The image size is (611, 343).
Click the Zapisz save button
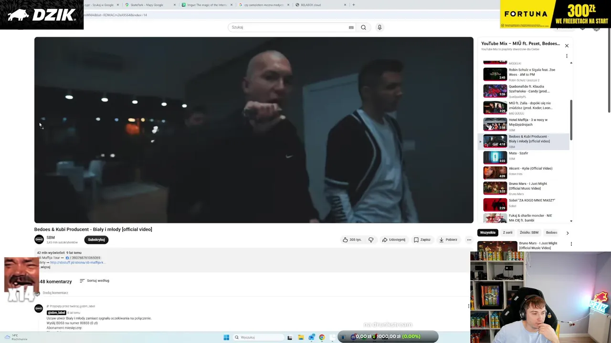click(x=422, y=240)
